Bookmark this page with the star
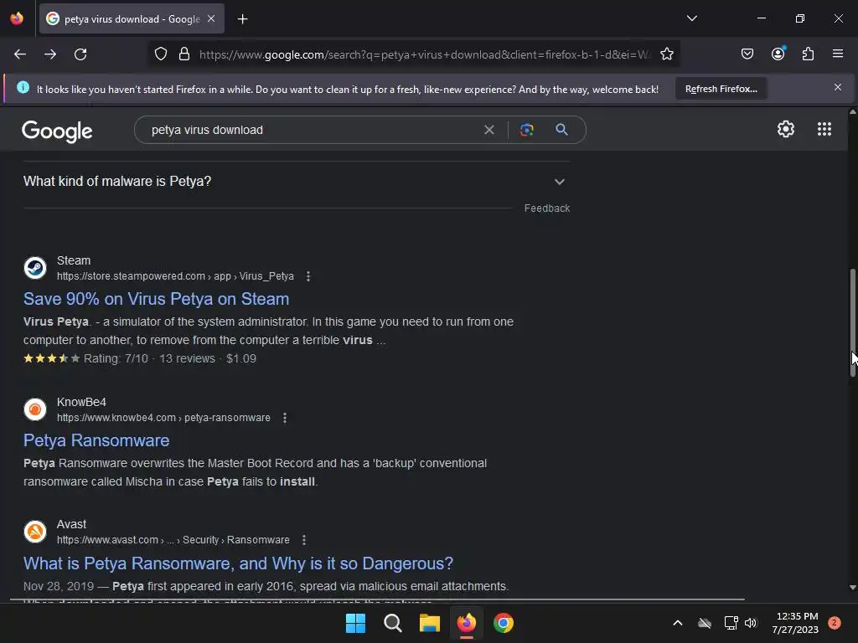Image resolution: width=858 pixels, height=643 pixels. [x=666, y=54]
